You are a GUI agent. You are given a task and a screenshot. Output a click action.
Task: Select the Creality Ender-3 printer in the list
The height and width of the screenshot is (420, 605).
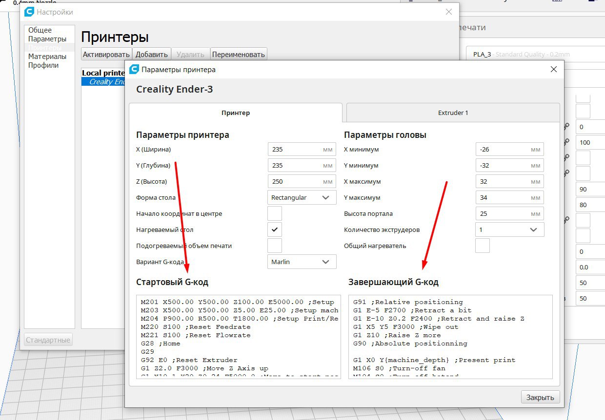coord(104,82)
